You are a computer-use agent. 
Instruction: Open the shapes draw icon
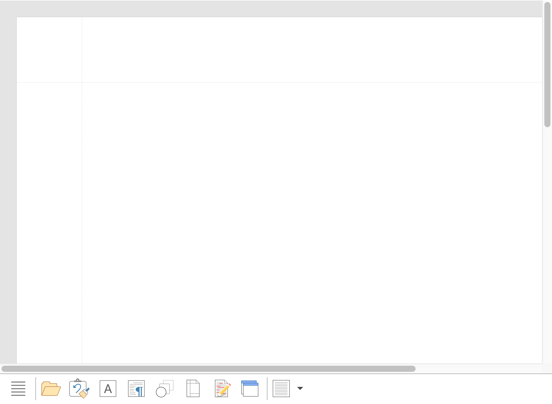pyautogui.click(x=165, y=388)
